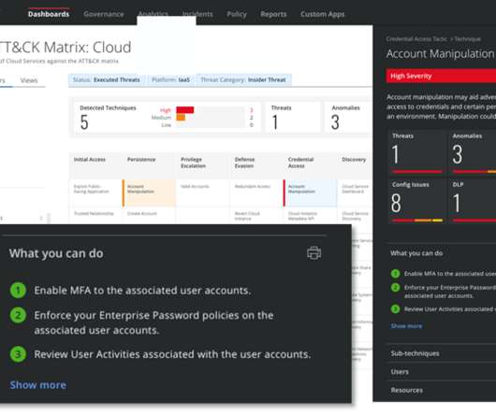Click the Anomalies summary card in the main dashboard
496x413 pixels.
point(348,117)
